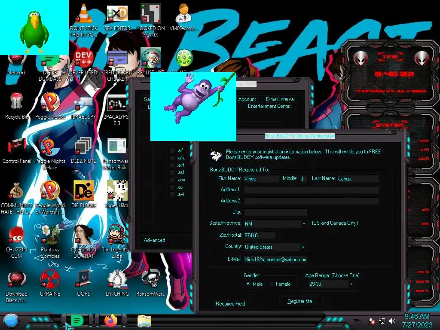Viewport: 440px width, 330px height.
Task: Tick the .asf file type checkbox
Action: point(172,173)
